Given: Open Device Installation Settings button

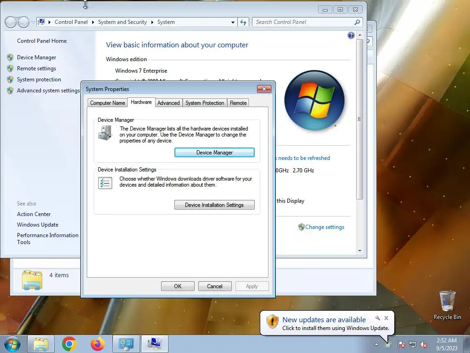Looking at the screenshot, I should click(215, 205).
